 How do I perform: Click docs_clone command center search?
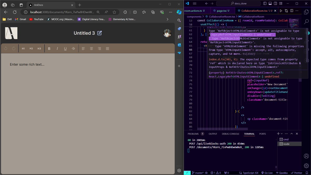tap(238, 3)
